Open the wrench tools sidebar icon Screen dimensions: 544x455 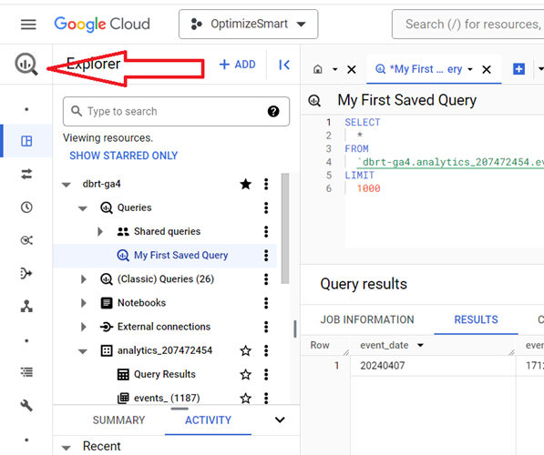26,405
